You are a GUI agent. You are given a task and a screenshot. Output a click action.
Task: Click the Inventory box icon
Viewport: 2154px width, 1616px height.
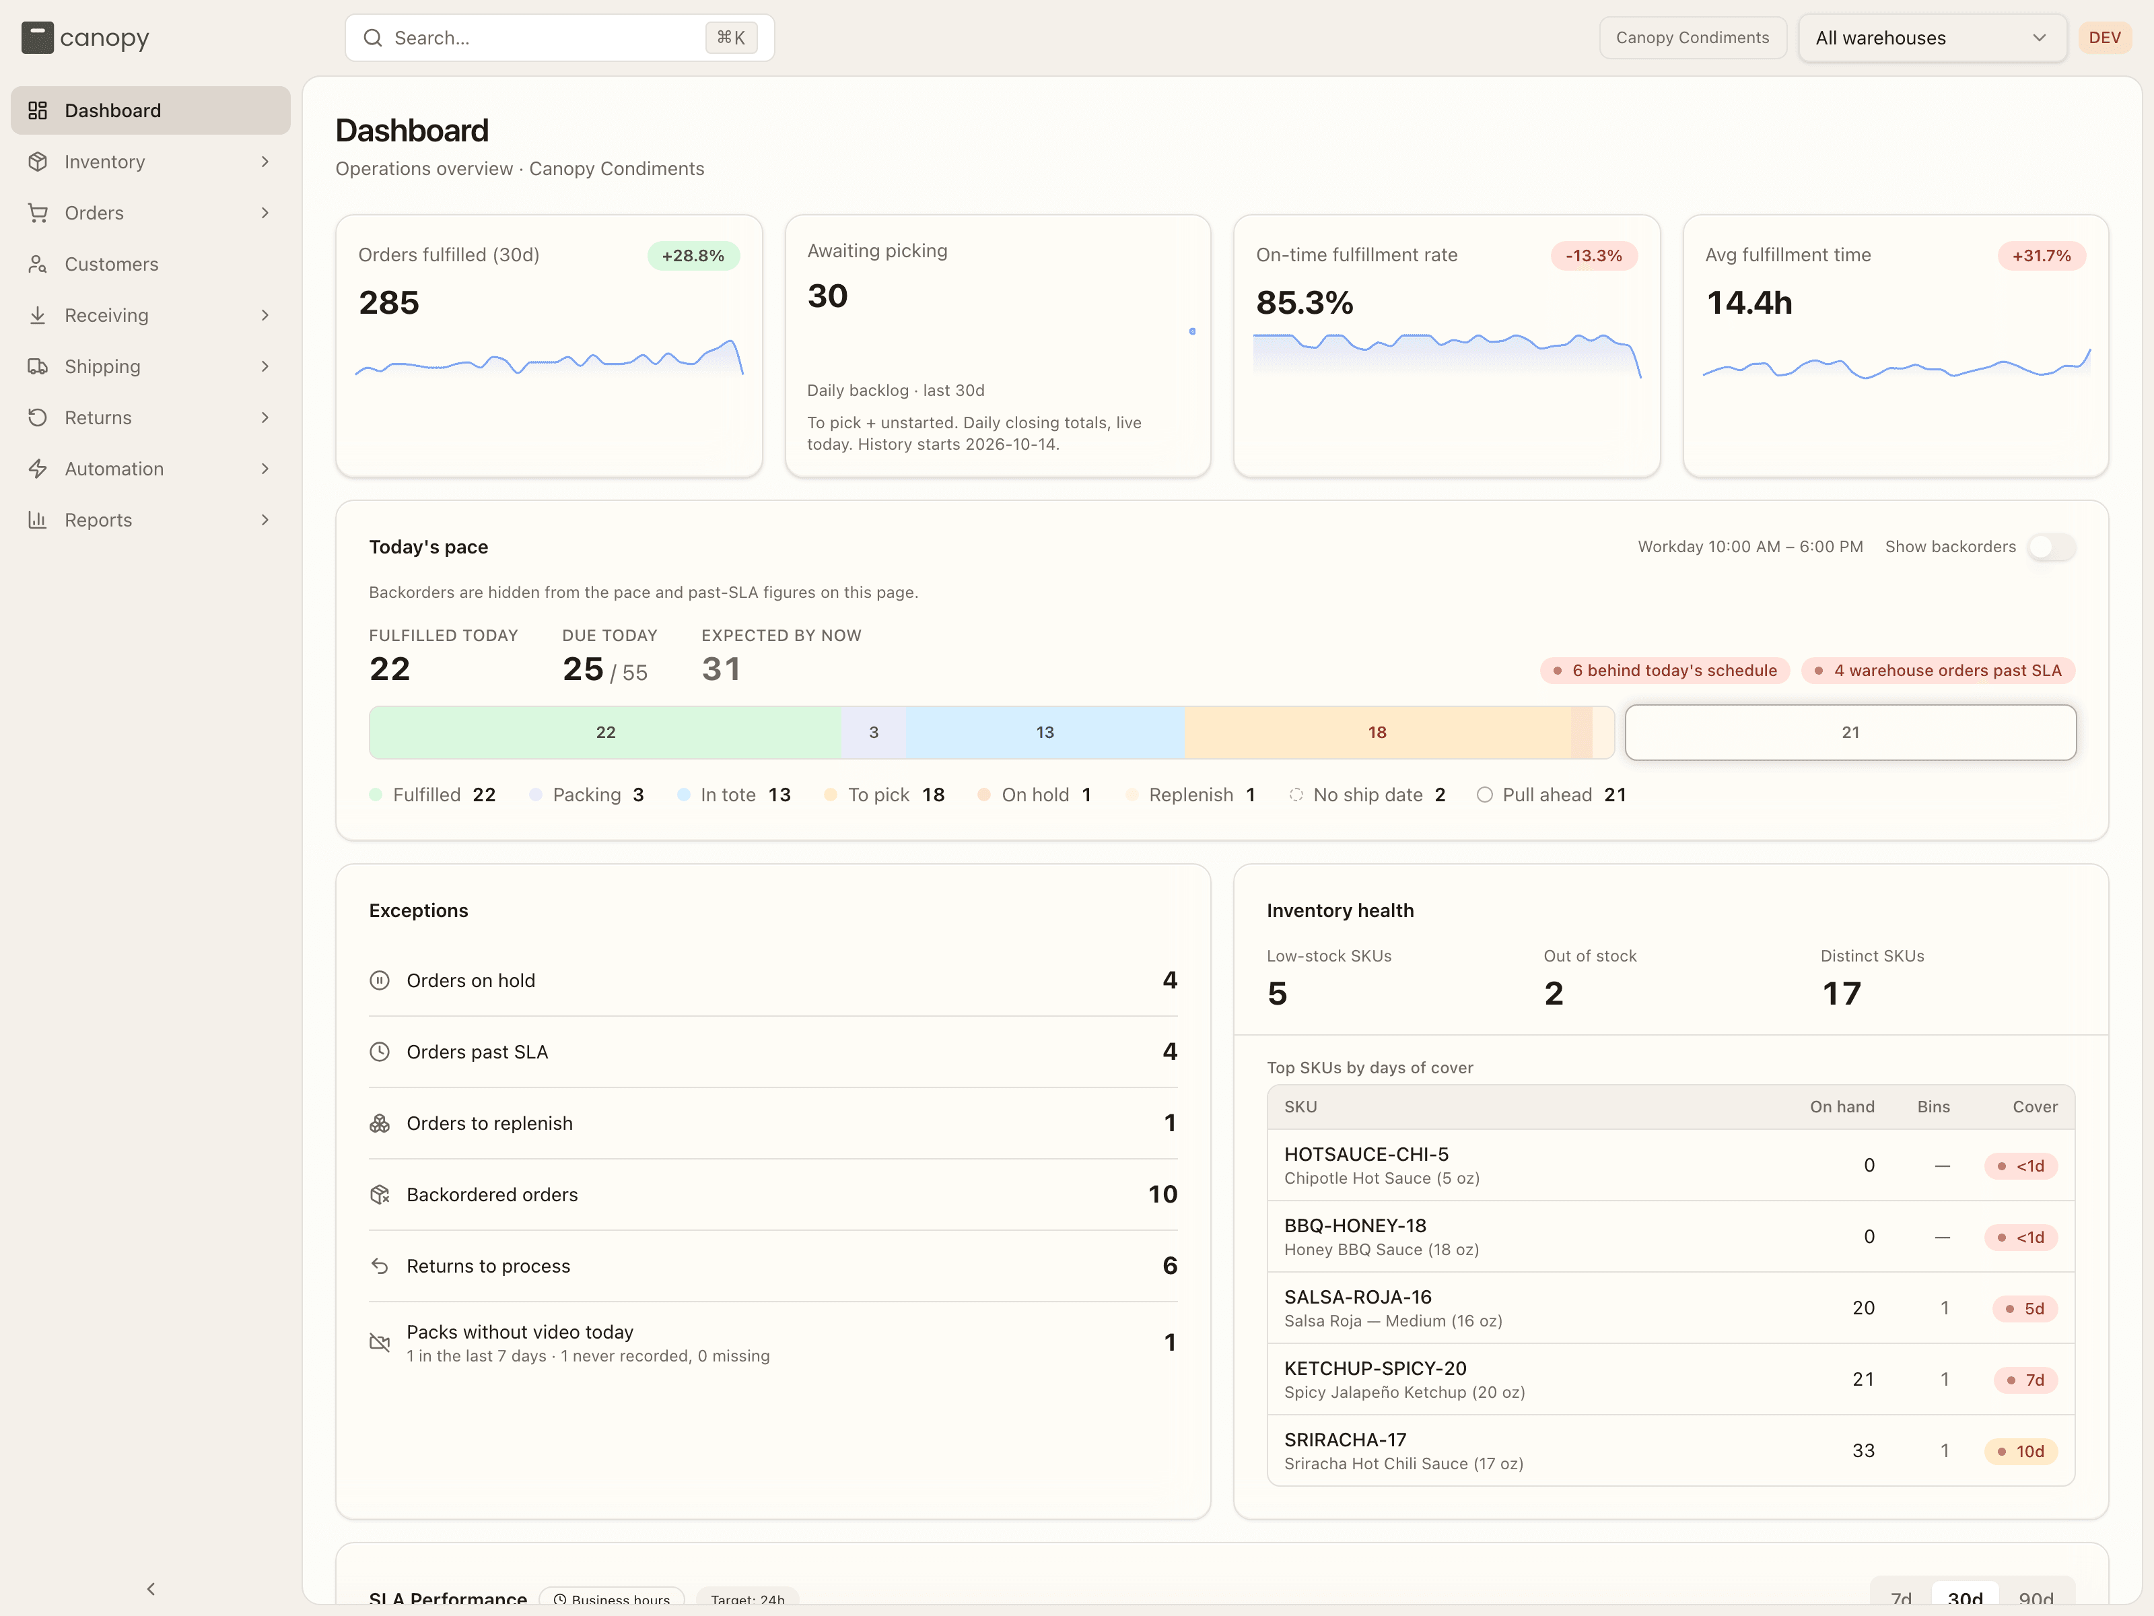tap(38, 162)
